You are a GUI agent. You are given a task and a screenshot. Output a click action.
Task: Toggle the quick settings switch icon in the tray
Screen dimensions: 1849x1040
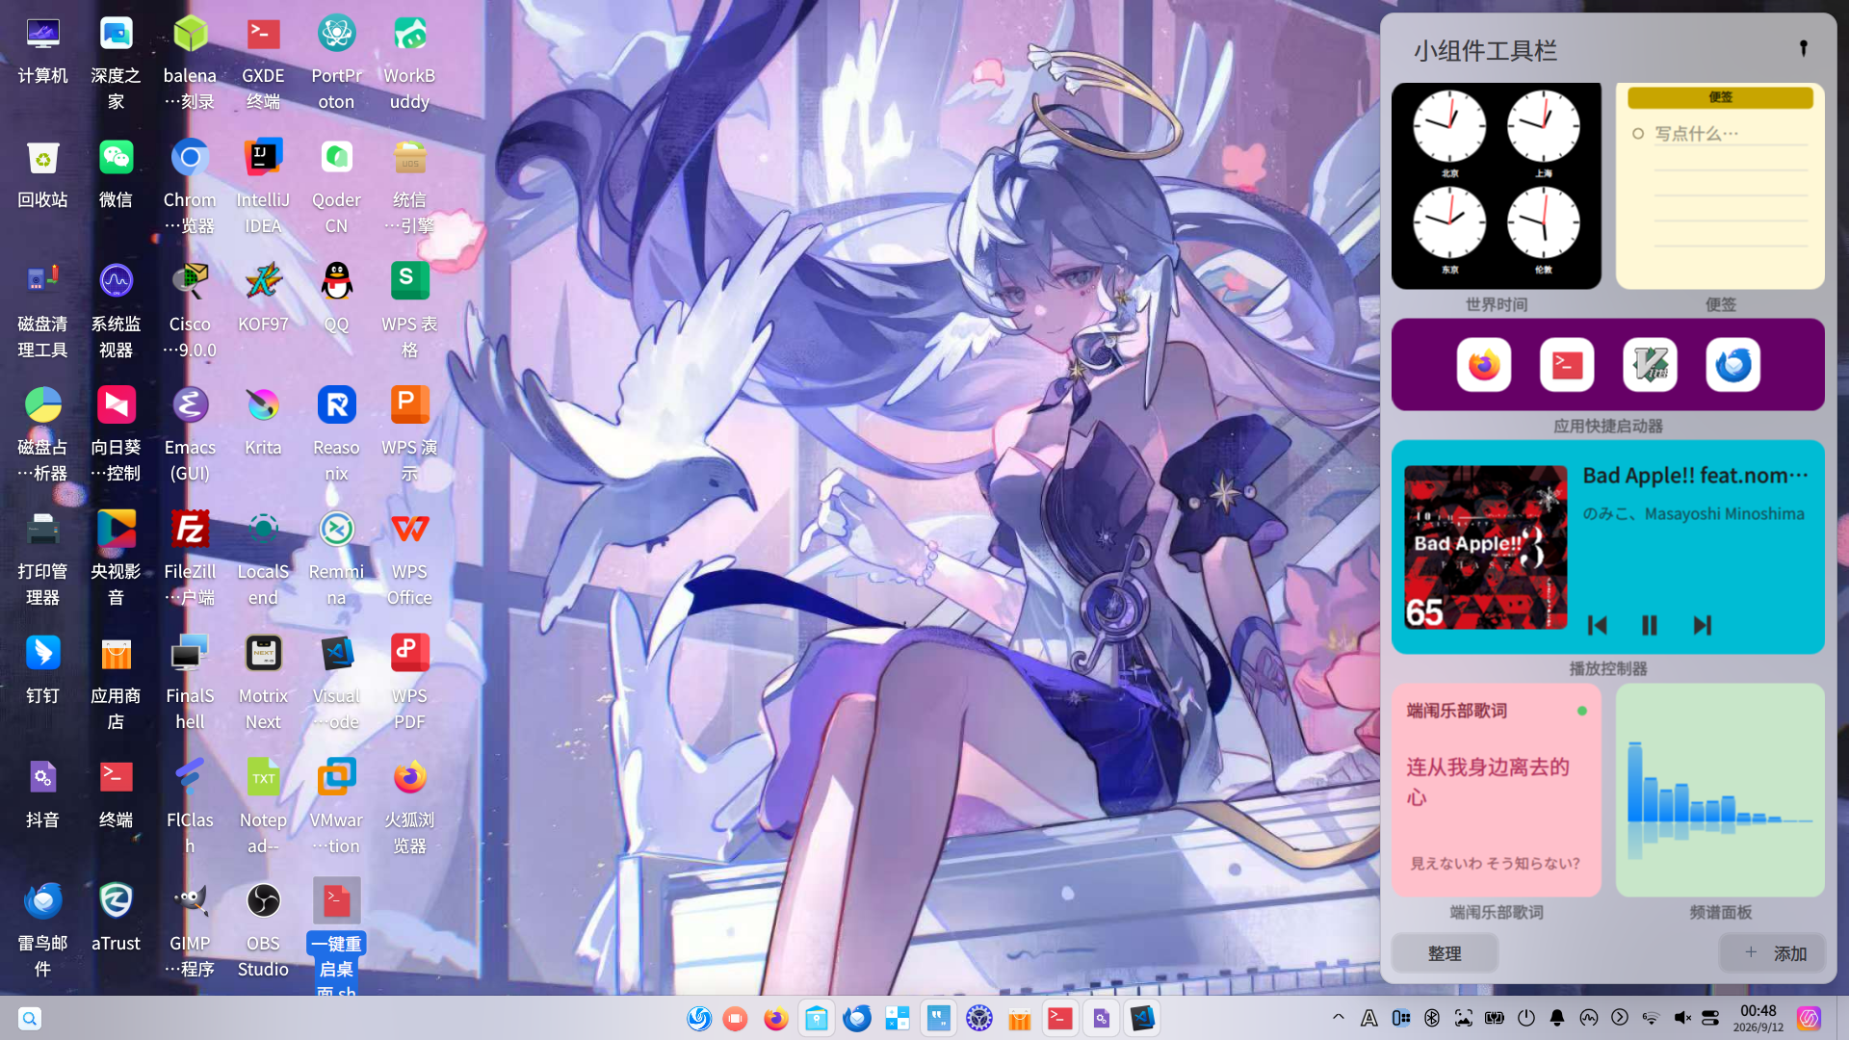pos(1710,1018)
